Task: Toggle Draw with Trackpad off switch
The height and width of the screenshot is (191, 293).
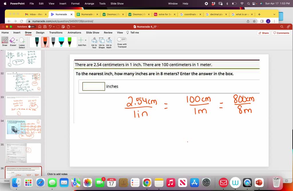Action: coord(121,39)
